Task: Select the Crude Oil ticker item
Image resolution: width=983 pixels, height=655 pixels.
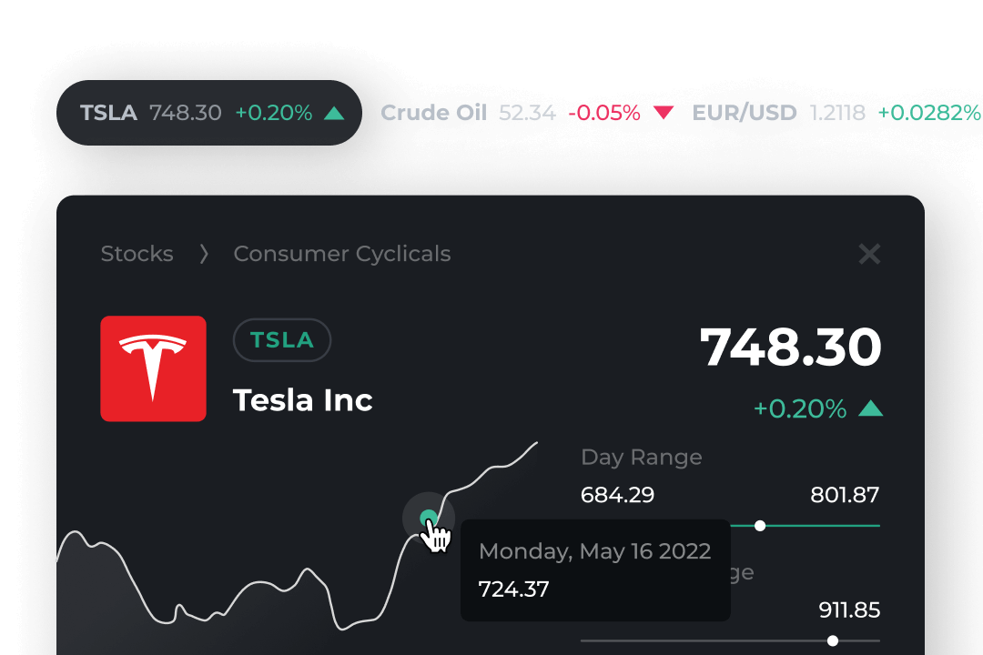Action: pyautogui.click(x=527, y=113)
